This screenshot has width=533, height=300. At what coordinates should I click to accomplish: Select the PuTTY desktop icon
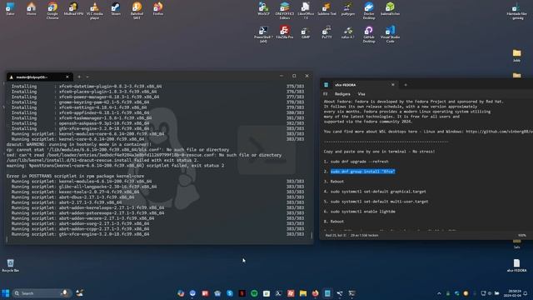point(326,32)
